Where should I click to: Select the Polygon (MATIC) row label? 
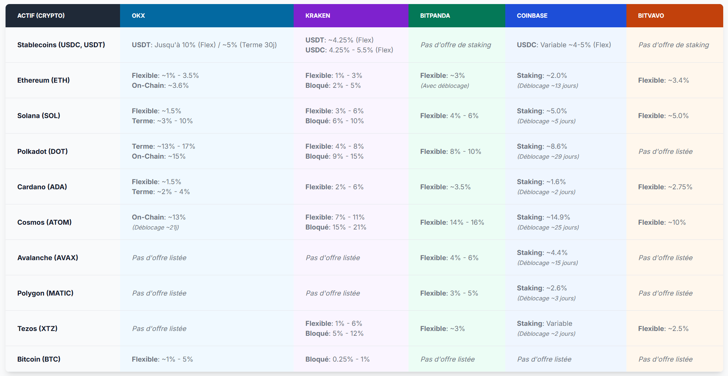45,293
